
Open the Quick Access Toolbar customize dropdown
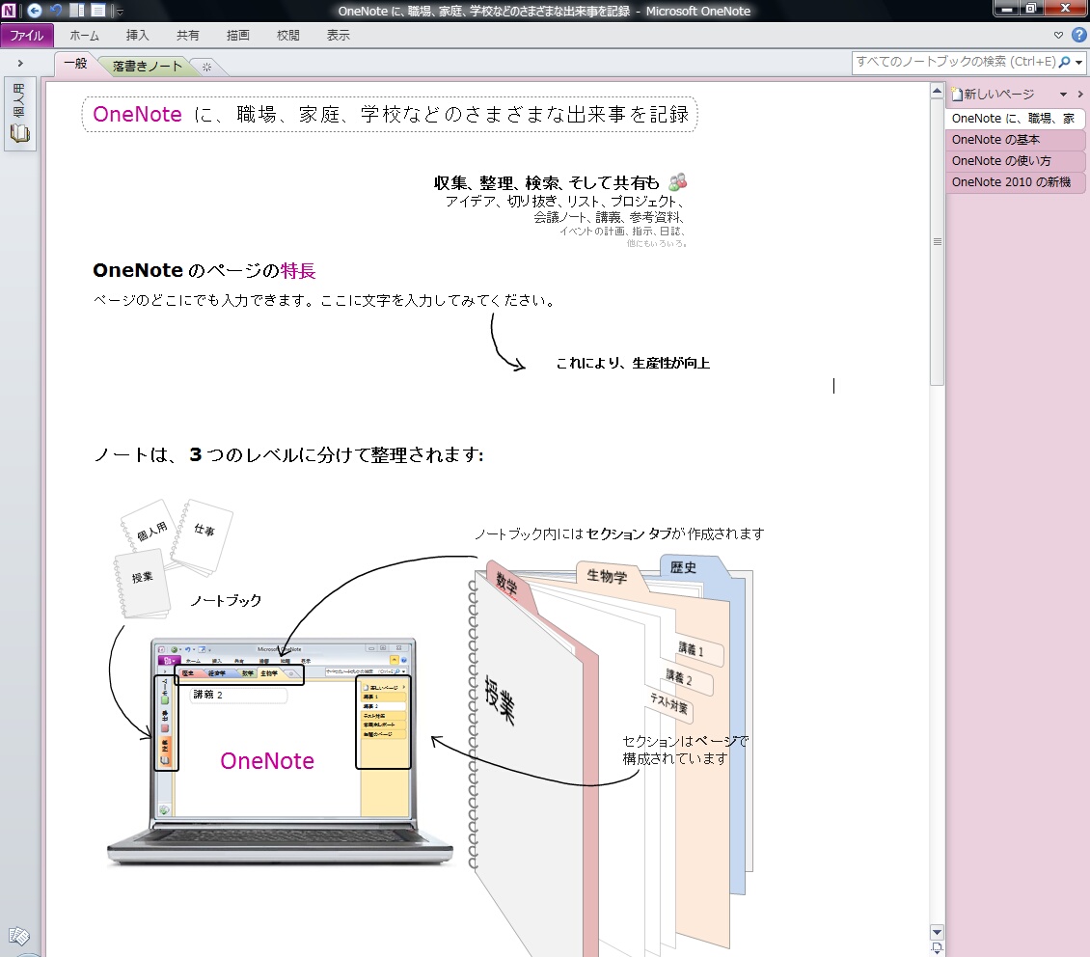point(120,12)
